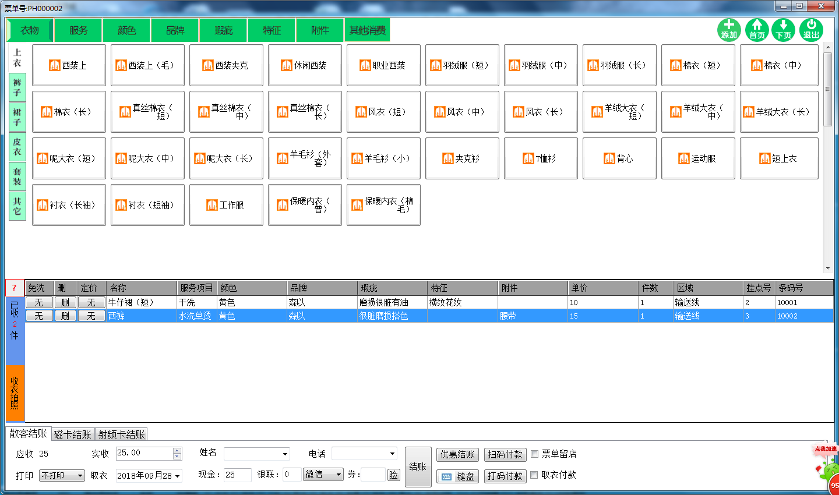Click 删 button in 西裤 row

click(65, 316)
